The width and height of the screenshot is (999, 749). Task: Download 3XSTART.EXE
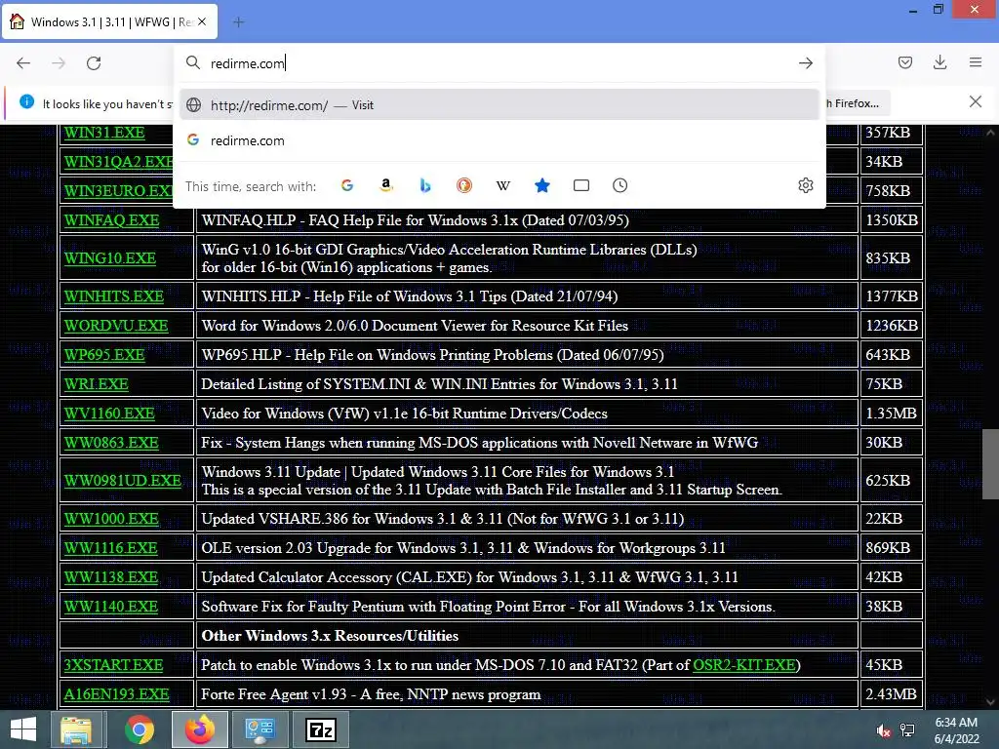113,665
